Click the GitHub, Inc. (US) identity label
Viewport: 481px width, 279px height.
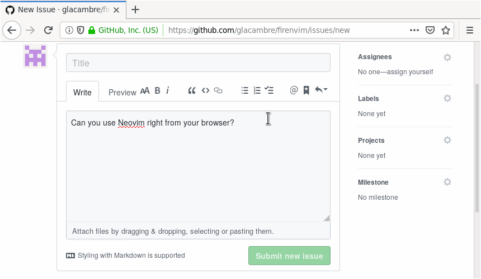click(x=128, y=30)
